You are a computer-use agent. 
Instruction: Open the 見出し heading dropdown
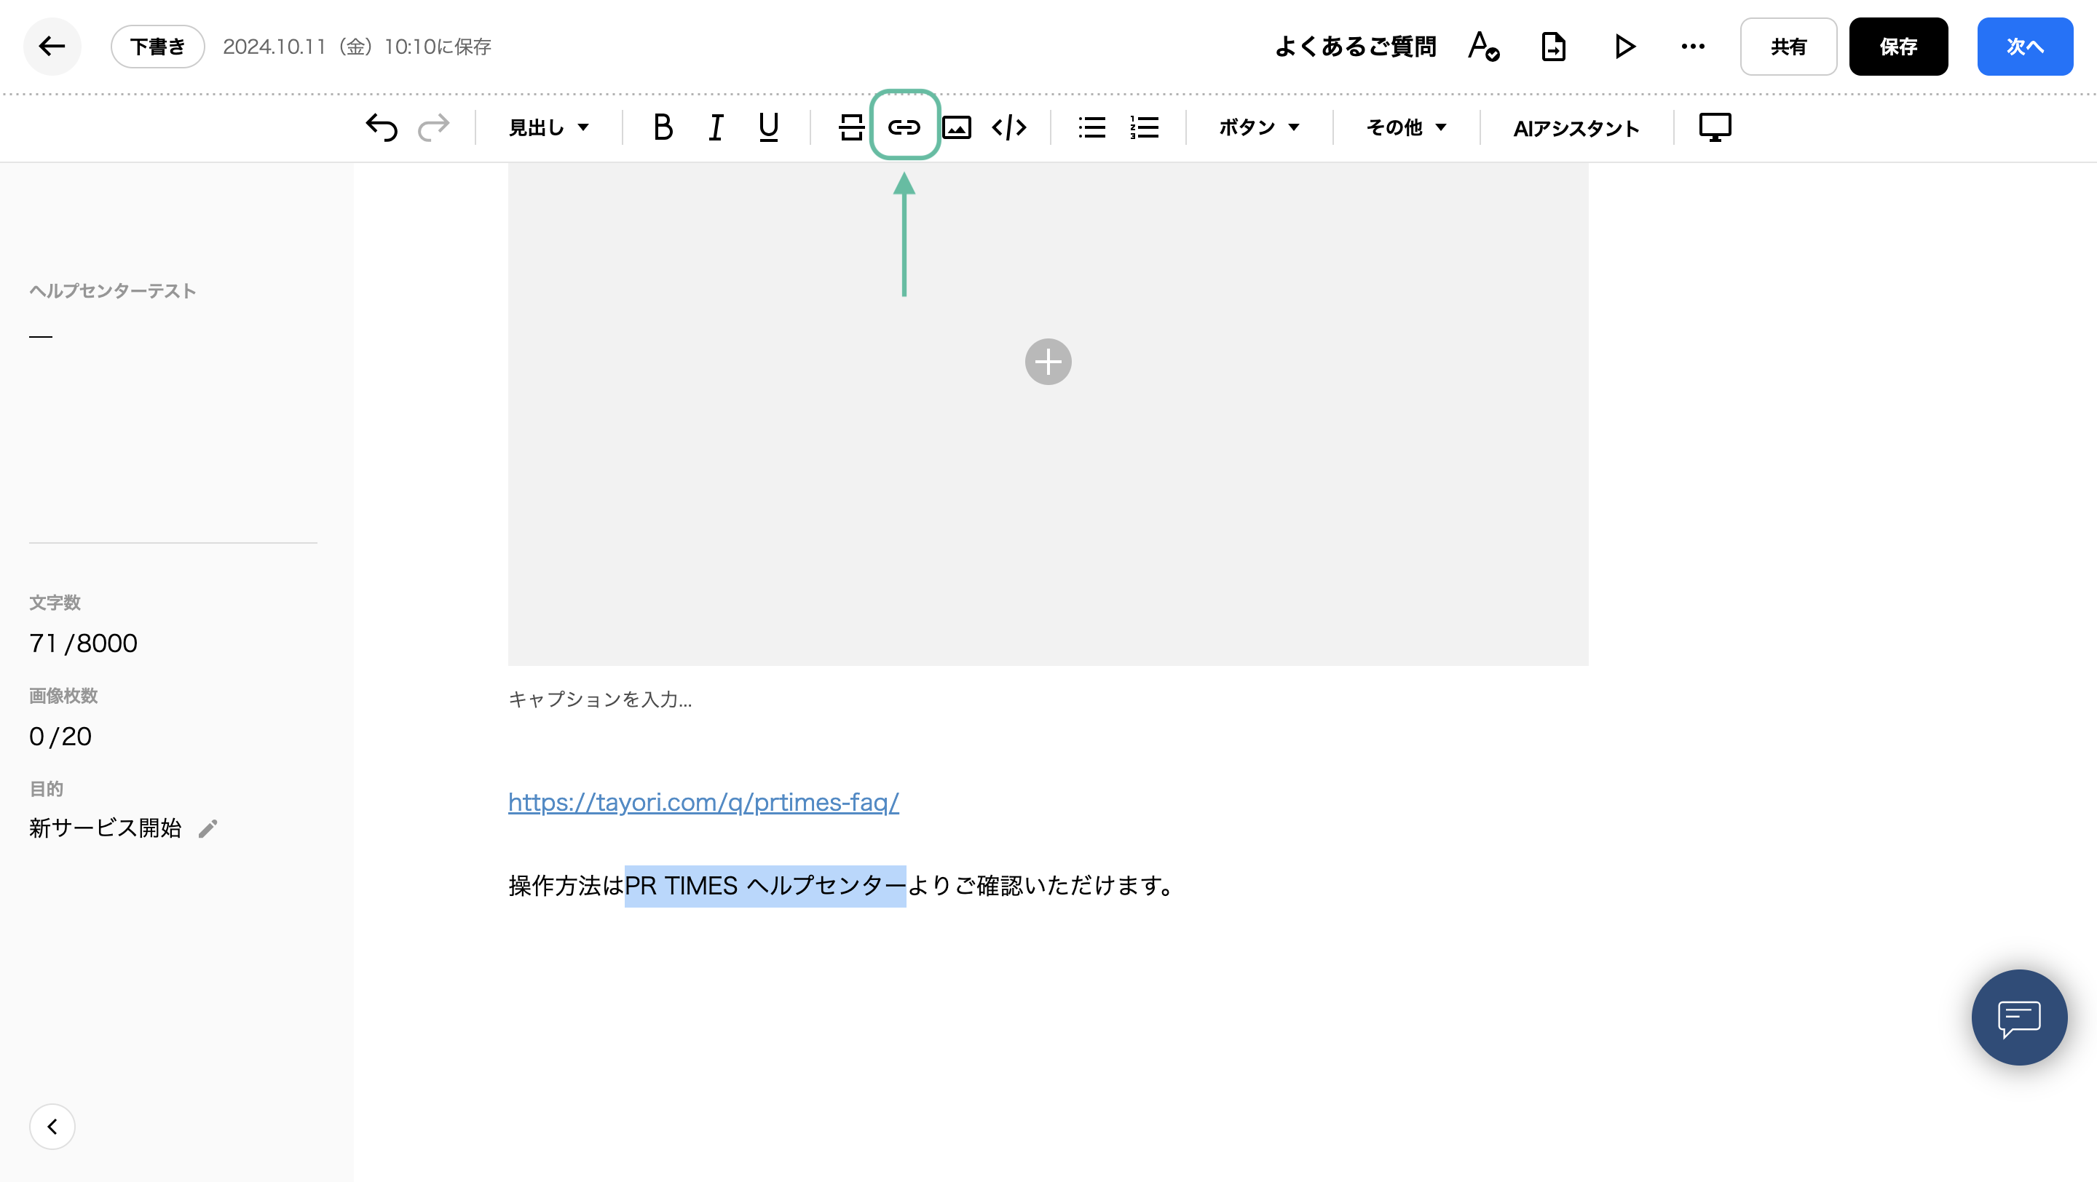[549, 127]
